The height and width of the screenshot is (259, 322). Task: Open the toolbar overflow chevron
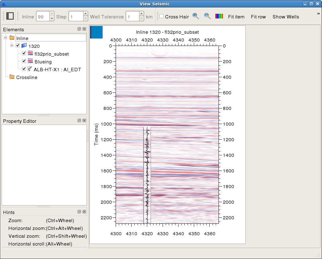(319, 13)
